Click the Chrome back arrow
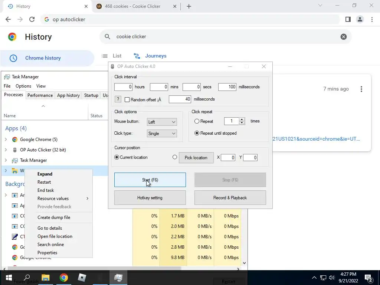Viewport: 380px width, 285px height. (x=8, y=19)
